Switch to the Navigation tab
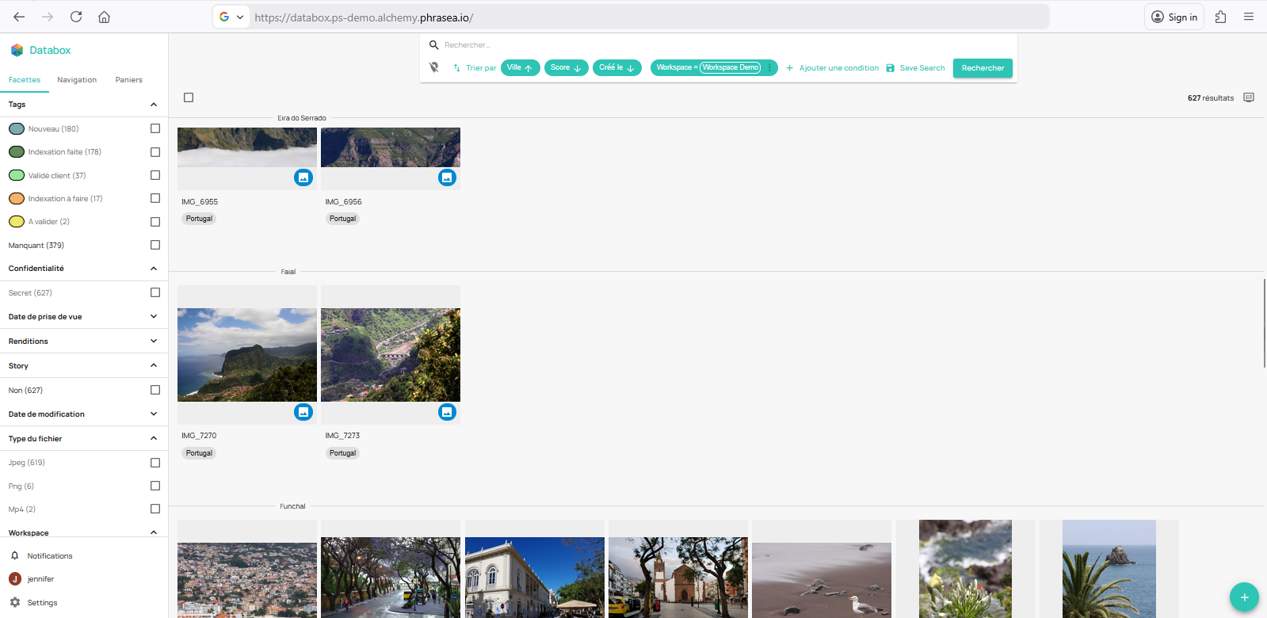The height and width of the screenshot is (618, 1267). tap(77, 80)
